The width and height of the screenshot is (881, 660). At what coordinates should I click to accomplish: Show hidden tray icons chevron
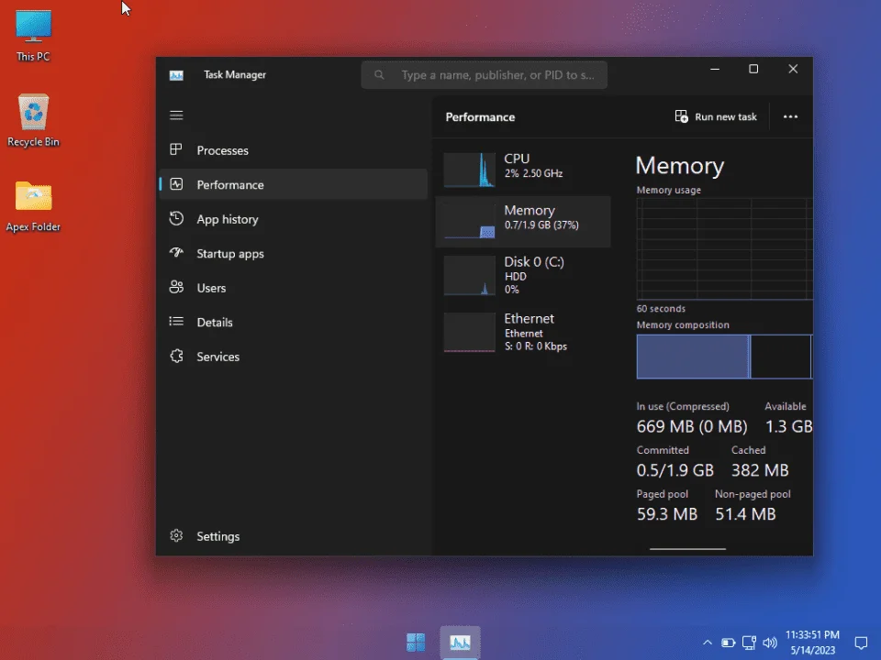(708, 643)
